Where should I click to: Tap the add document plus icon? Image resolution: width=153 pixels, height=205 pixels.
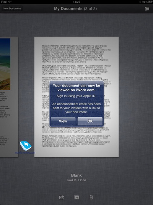coord(77,197)
